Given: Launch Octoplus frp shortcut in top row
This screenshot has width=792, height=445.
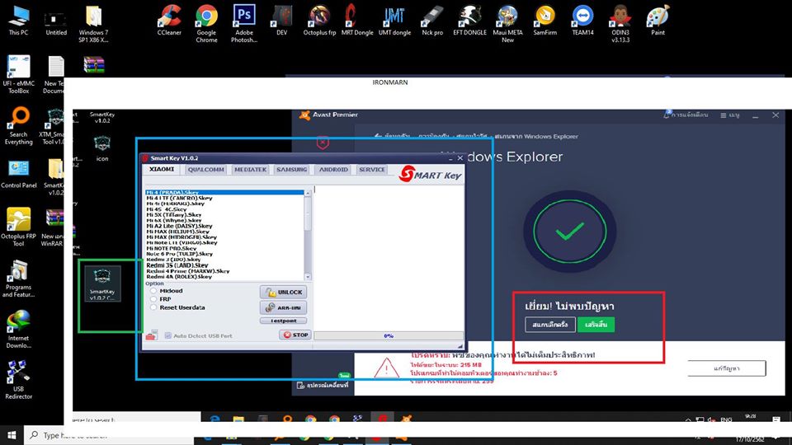Looking at the screenshot, I should [319, 20].
